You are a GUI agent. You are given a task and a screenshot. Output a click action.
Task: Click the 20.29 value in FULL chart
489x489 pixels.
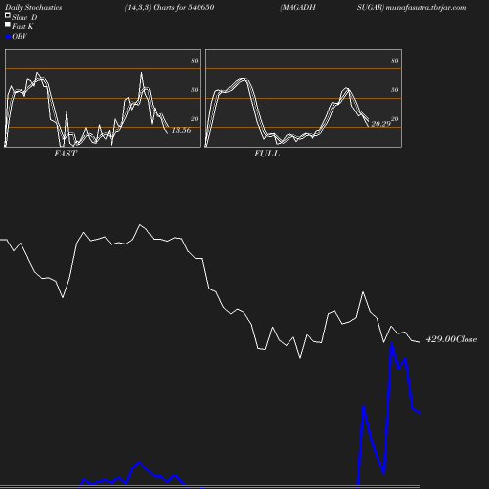click(380, 124)
